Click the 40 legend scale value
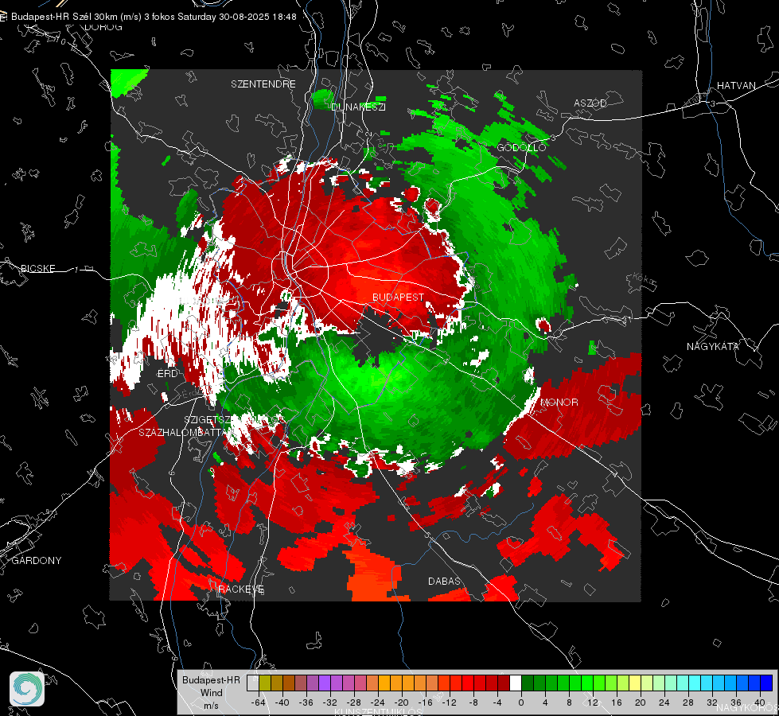Viewport: 779px width, 716px height. point(760,703)
